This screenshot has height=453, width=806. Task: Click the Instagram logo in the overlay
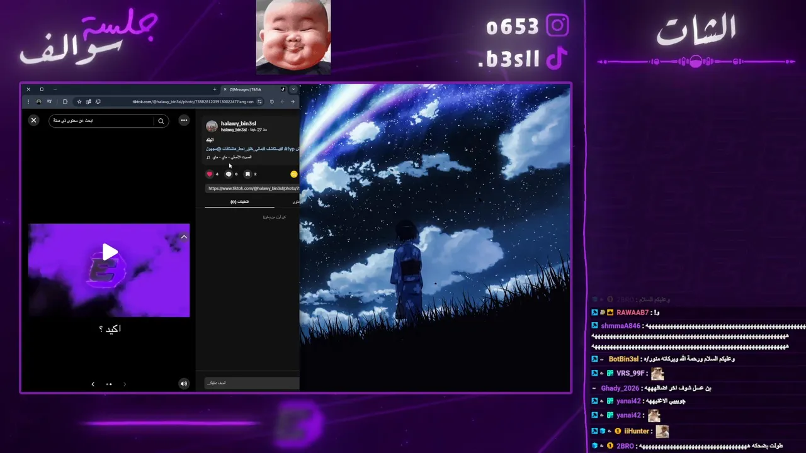click(x=557, y=26)
